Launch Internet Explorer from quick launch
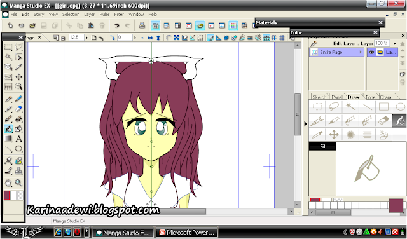Image resolution: width=407 pixels, height=239 pixels. point(58,232)
